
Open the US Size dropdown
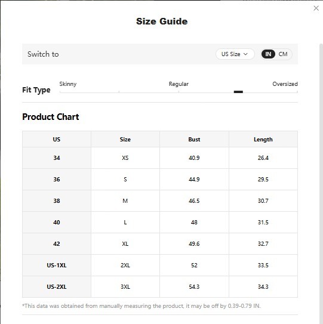pos(235,54)
